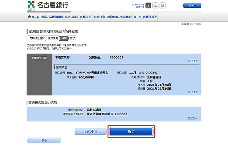Screen dimensions: 228x150
Task: Select the medium font size button
Action: (x=155, y=6)
